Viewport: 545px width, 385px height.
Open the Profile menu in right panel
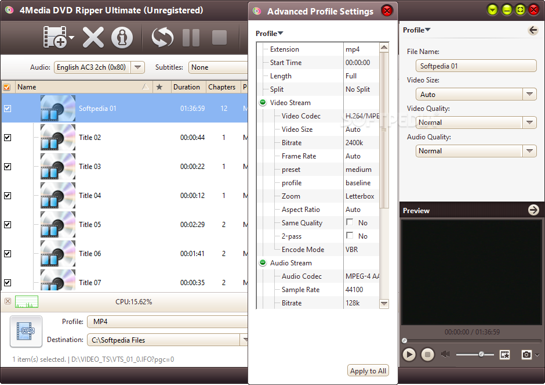pyautogui.click(x=416, y=30)
